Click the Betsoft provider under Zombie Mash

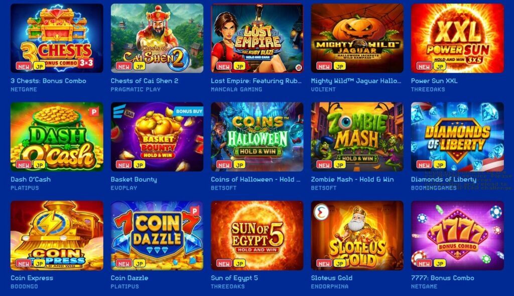coord(324,188)
